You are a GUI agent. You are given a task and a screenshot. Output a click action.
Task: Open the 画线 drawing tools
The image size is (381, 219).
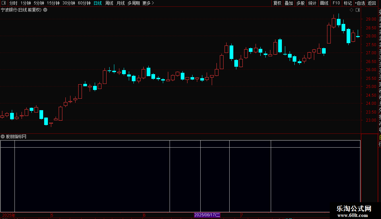[x=324, y=3]
